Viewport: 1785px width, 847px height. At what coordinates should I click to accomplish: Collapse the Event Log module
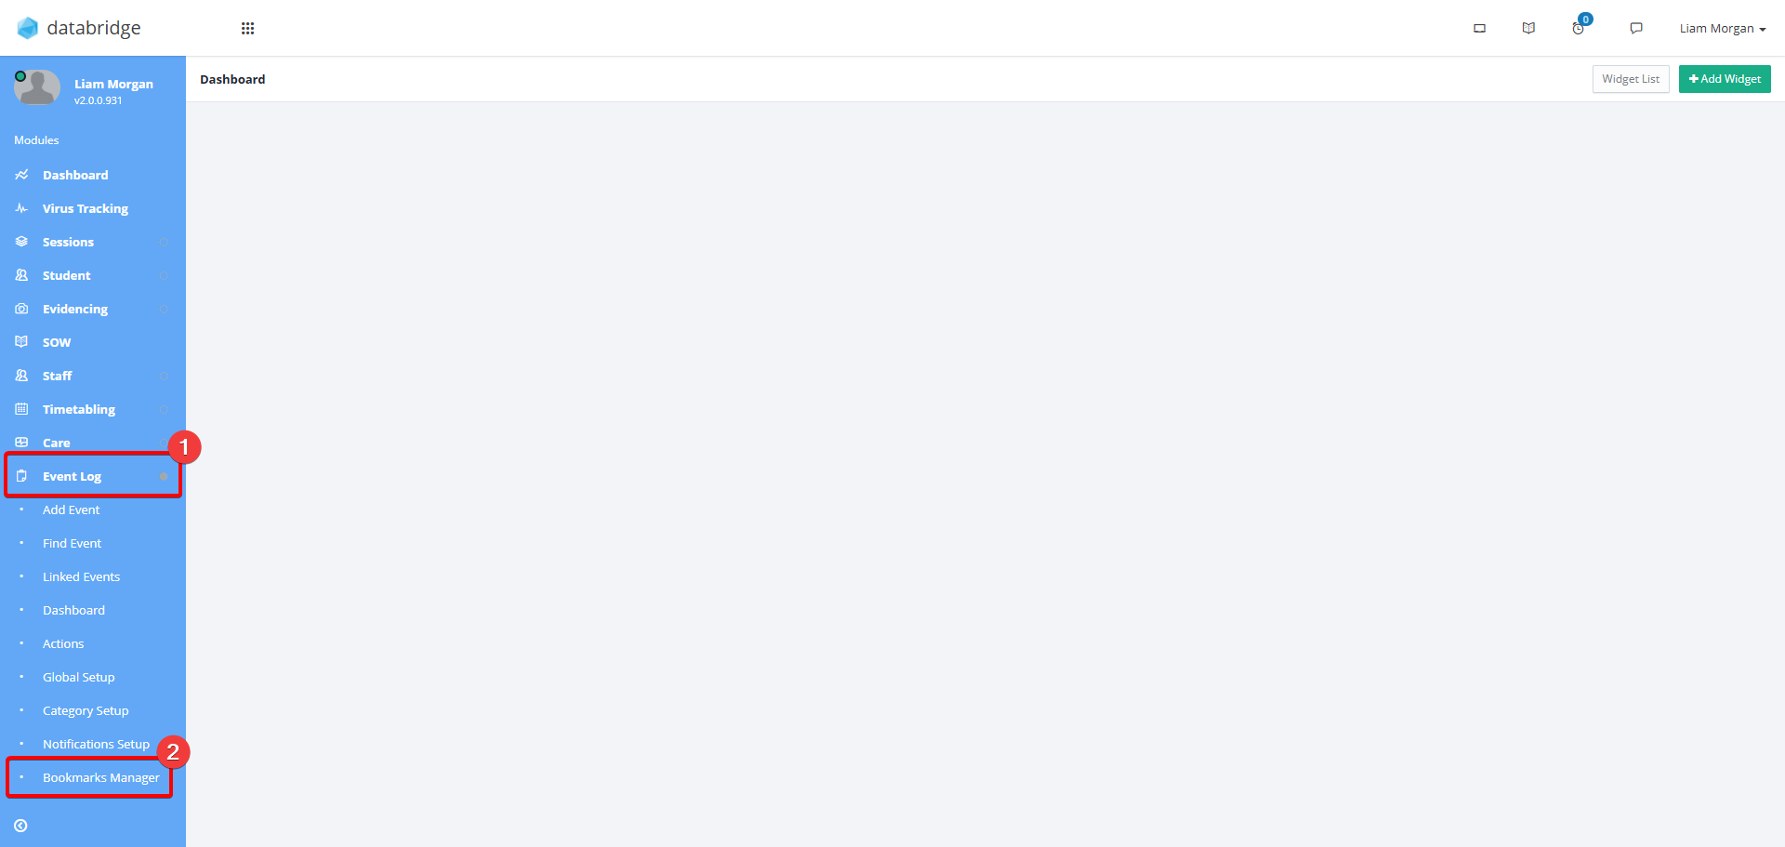pos(93,476)
